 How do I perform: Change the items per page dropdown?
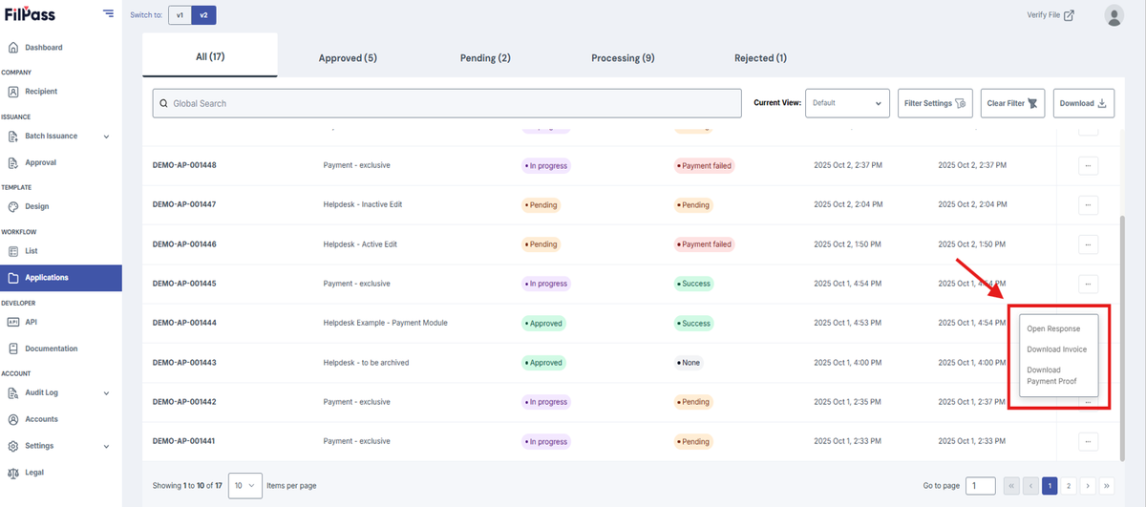pyautogui.click(x=245, y=485)
